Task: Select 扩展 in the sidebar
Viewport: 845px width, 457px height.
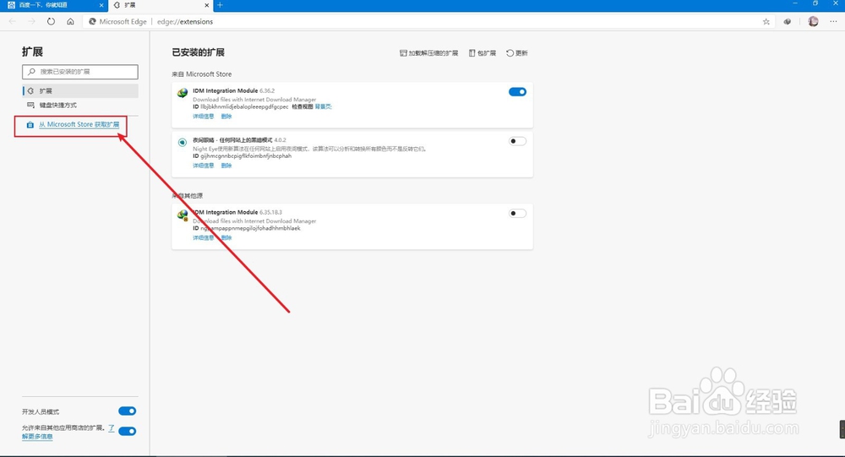Action: pos(79,91)
